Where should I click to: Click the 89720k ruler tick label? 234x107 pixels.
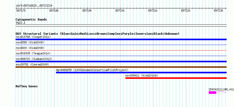coord(120,11)
